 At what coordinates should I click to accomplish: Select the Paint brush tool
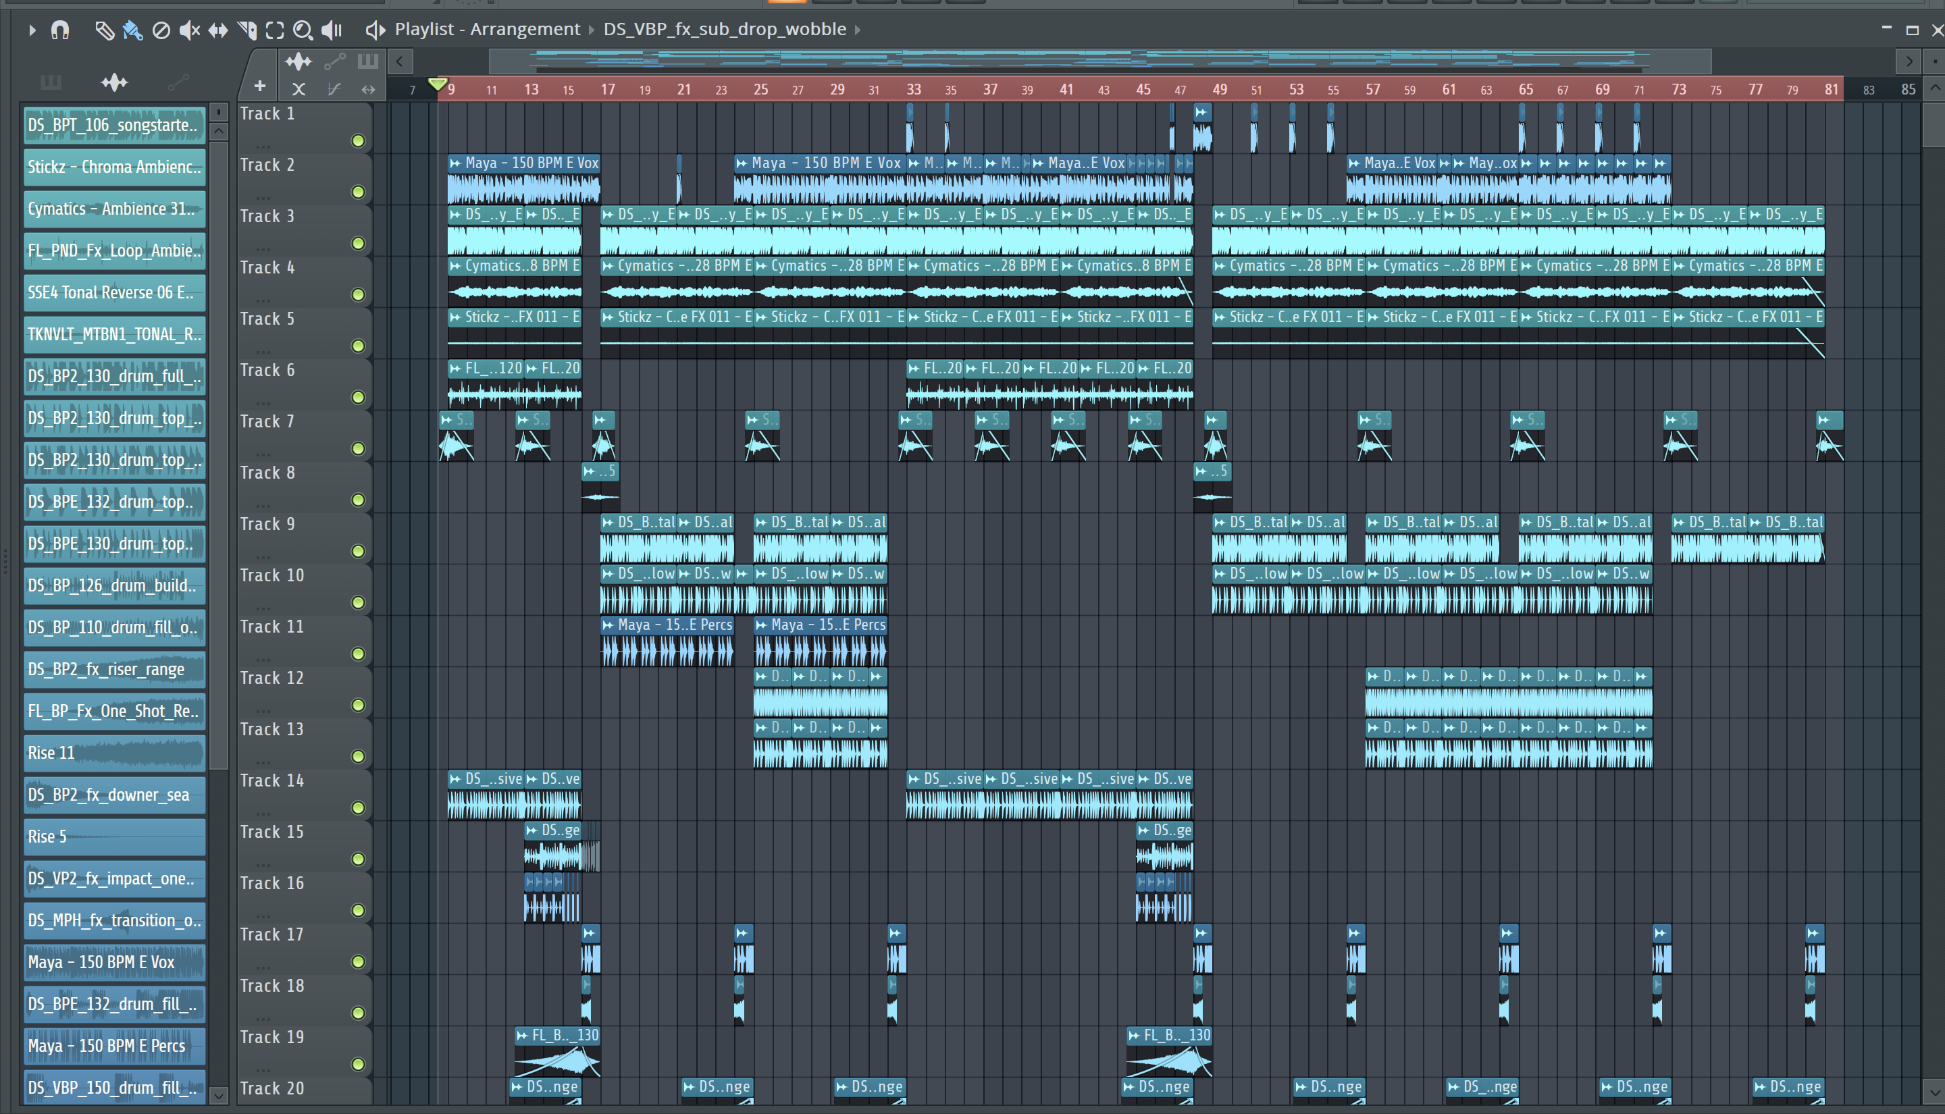132,30
